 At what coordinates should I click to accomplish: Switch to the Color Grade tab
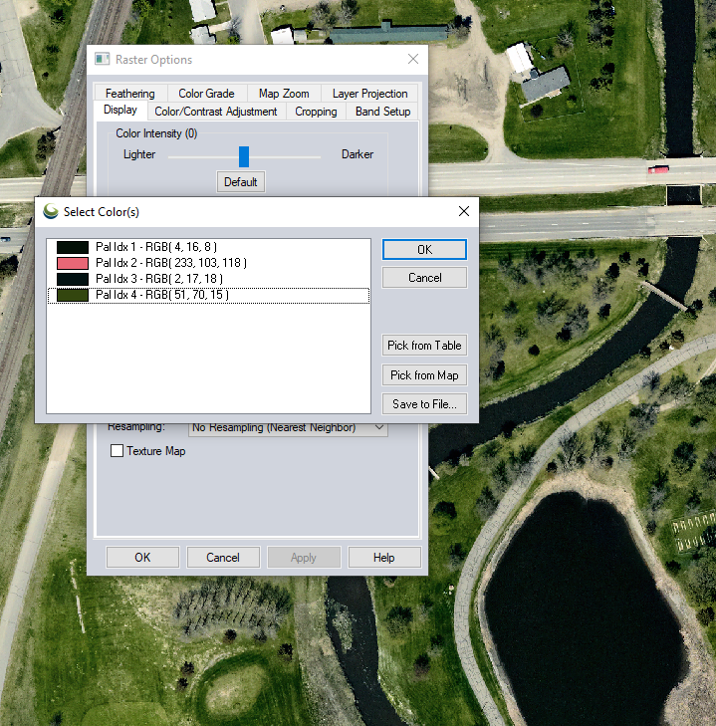point(206,94)
